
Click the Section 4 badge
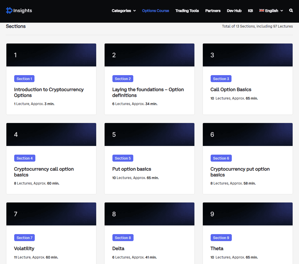[x=25, y=158]
